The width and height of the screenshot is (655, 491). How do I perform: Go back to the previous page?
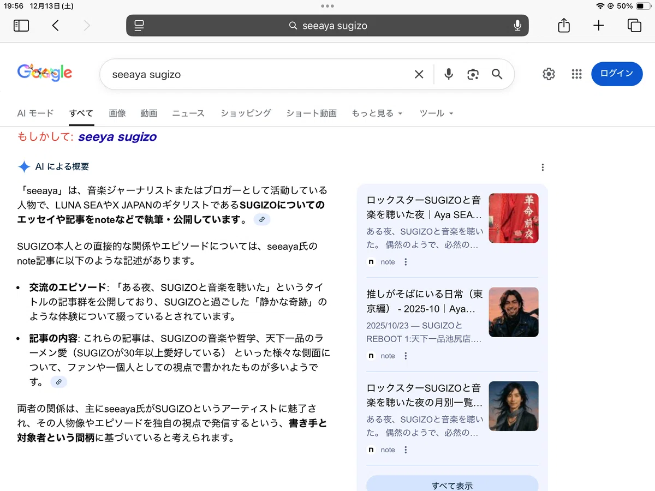pos(55,26)
